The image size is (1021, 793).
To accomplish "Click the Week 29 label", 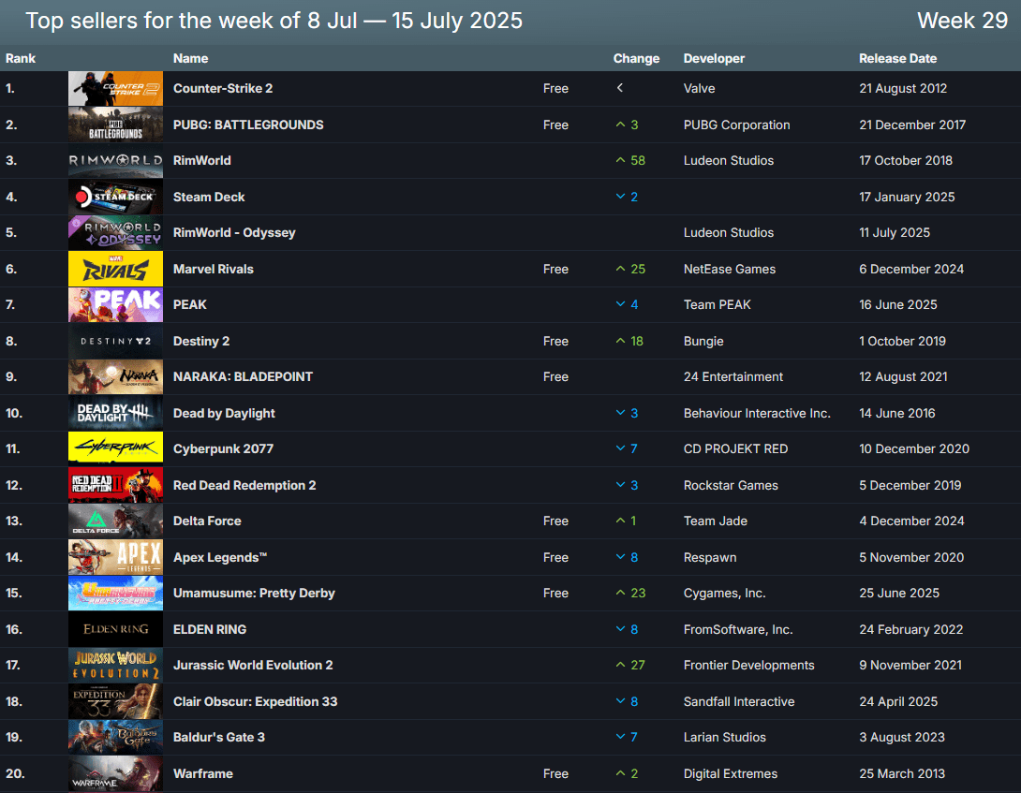I will point(962,21).
